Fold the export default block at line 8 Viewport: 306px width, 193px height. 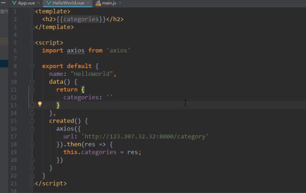pyautogui.click(x=32, y=67)
